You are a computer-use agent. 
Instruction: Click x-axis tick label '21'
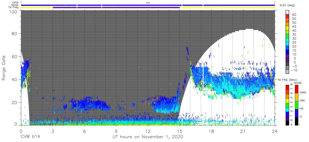tap(243, 131)
